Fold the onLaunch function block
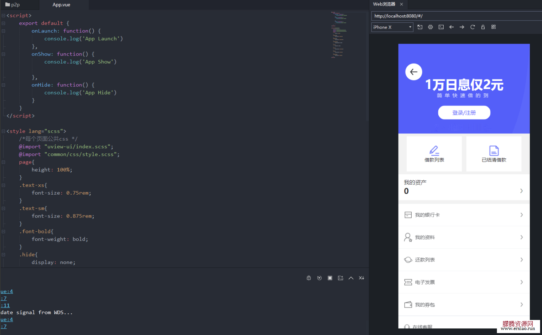Screen dimensions: 542x335 pos(3,31)
